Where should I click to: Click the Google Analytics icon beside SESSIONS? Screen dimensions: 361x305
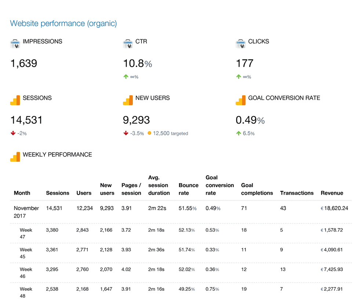click(15, 100)
